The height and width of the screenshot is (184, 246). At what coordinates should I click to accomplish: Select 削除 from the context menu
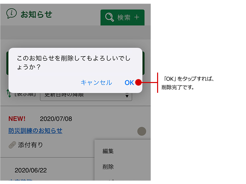tap(108, 167)
